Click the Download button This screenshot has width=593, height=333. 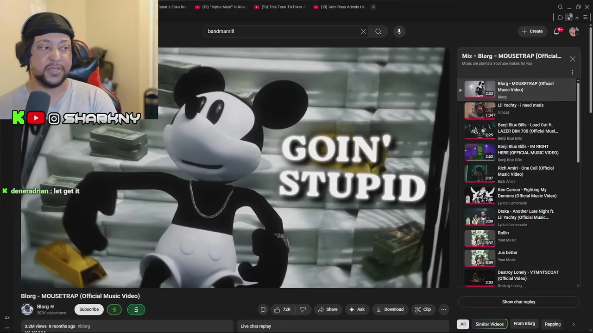[x=390, y=309]
